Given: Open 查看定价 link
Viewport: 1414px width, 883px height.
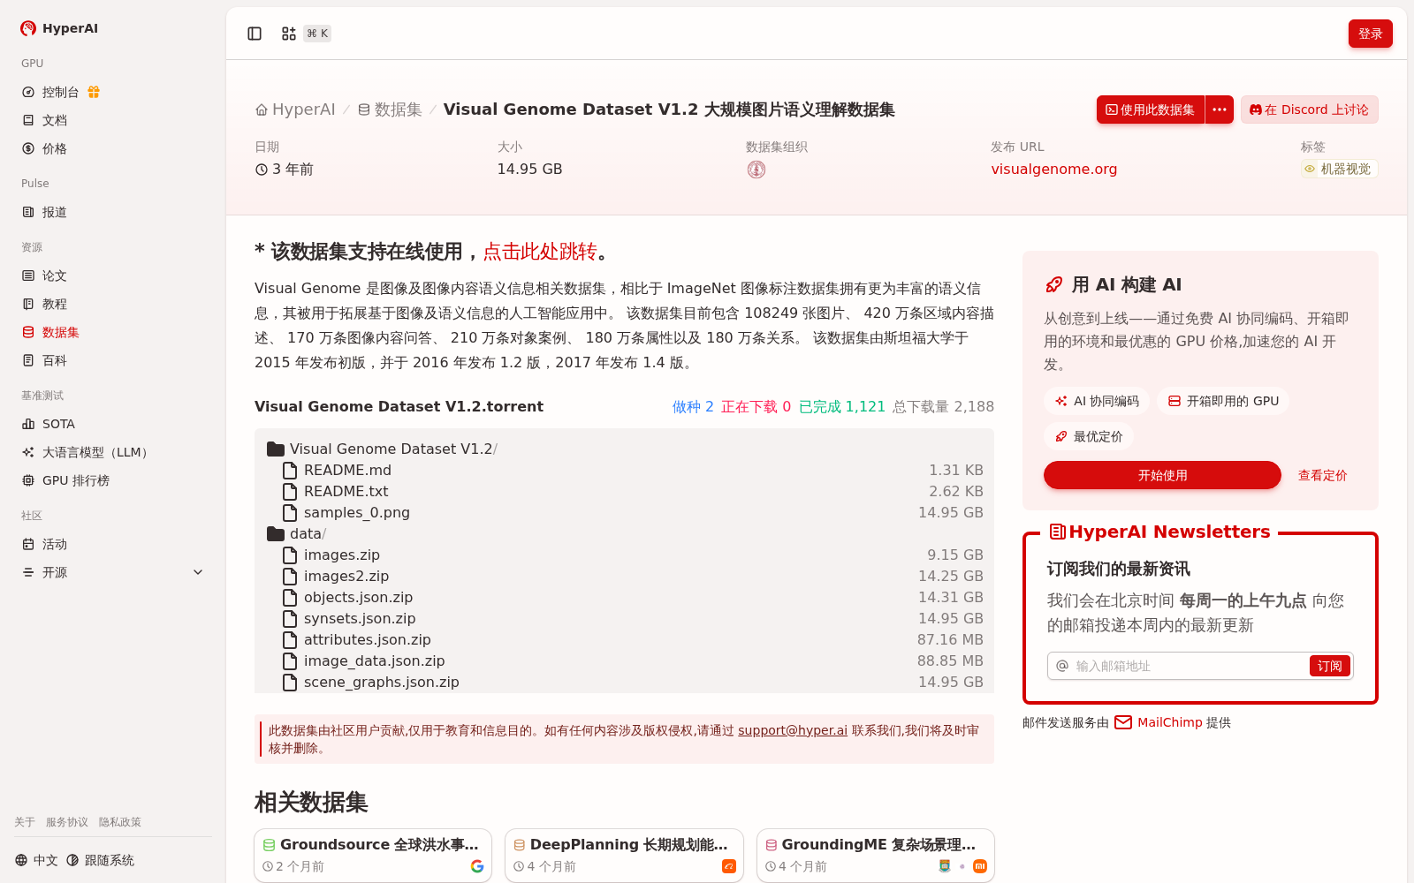Looking at the screenshot, I should click(x=1322, y=475).
